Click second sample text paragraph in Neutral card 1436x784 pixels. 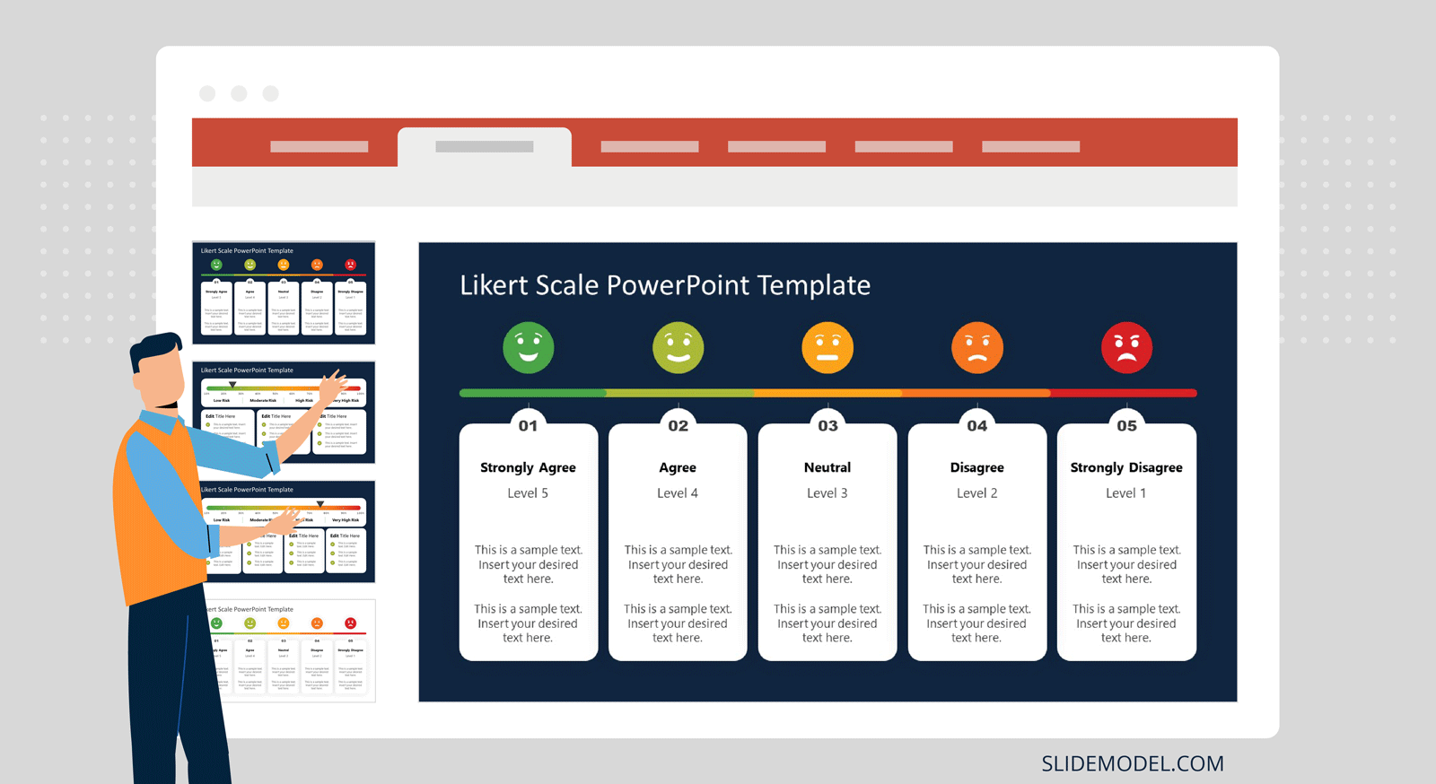point(827,623)
